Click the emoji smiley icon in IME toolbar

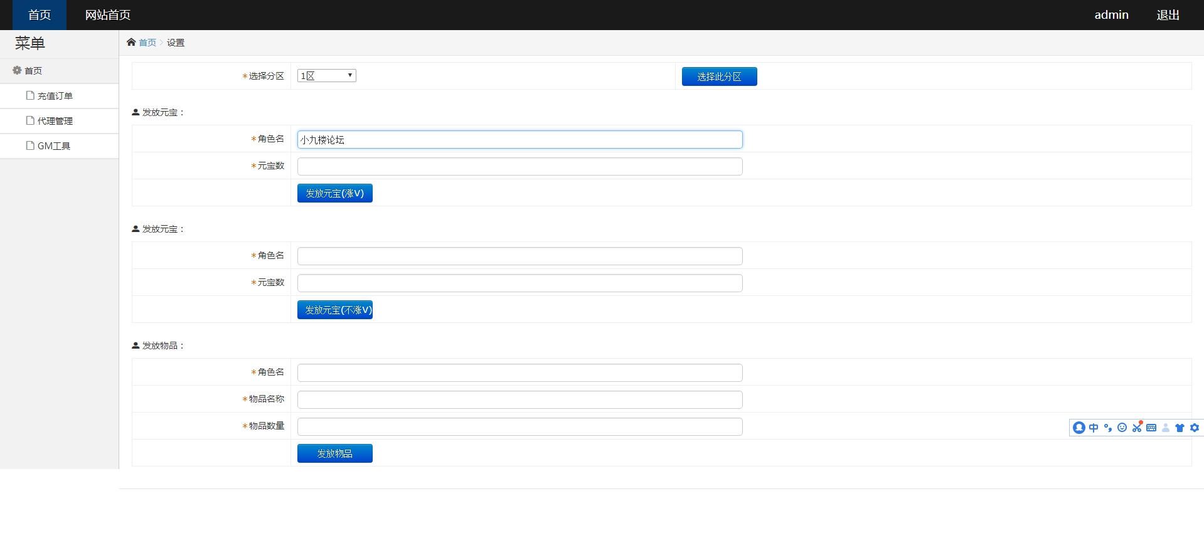point(1122,428)
